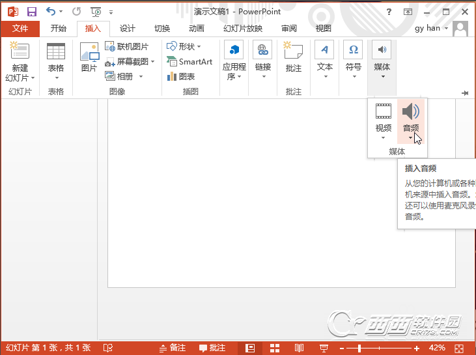Switch to the 切换 Transitions tab
The height and width of the screenshot is (355, 476).
click(x=162, y=29)
